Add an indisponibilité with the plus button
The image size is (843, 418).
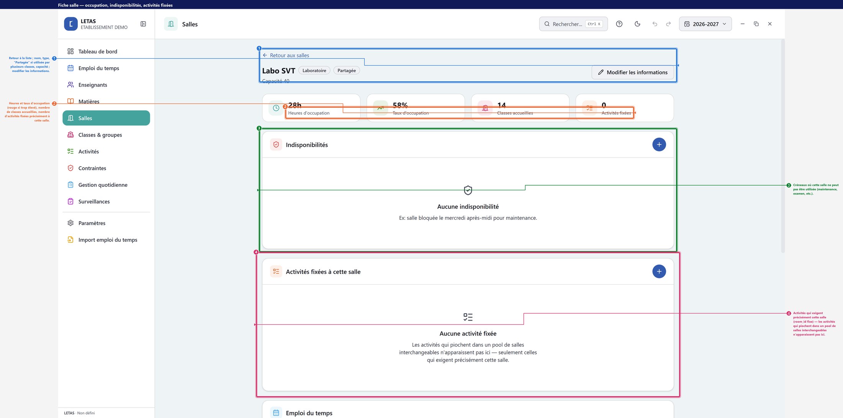659,145
